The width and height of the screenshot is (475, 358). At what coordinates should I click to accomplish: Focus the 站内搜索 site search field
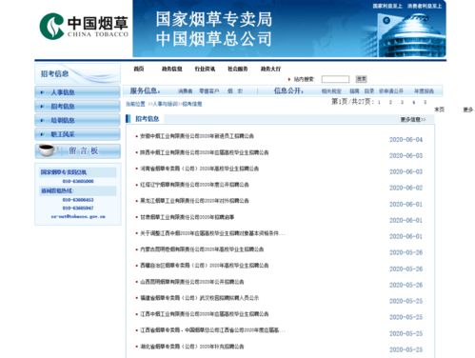coord(335,79)
